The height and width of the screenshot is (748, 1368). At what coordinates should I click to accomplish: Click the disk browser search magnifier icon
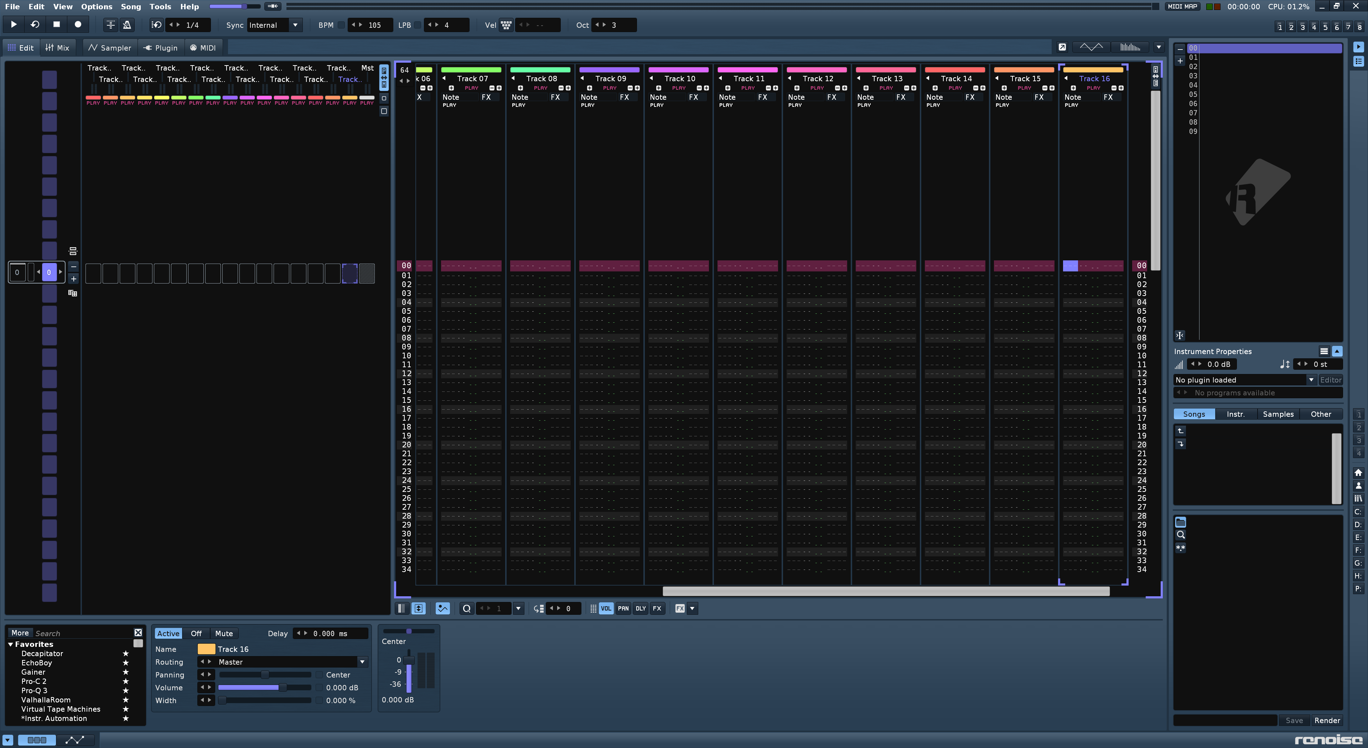1181,535
